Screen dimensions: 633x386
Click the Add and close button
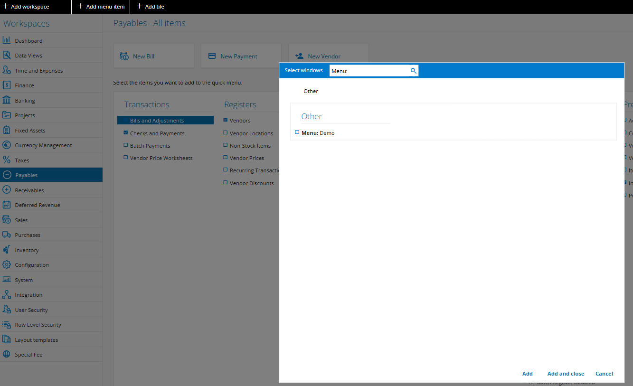[x=566, y=374]
